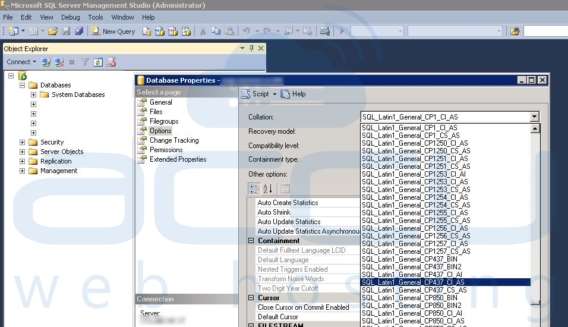This screenshot has height=327, width=568.
Task: Click the Filter funnel icon in Object Explorer
Action: tap(85, 62)
